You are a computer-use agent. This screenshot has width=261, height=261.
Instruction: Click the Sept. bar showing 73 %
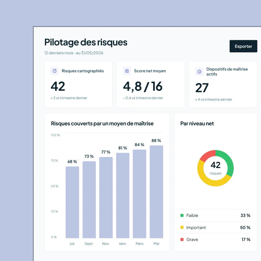pyautogui.click(x=89, y=200)
